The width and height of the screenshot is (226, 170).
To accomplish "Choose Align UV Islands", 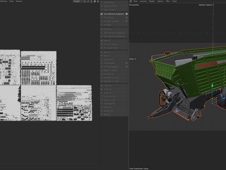I will 114,70.
